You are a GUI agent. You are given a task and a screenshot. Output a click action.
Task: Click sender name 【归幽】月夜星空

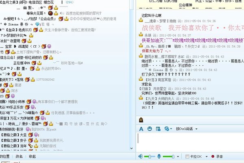(153, 89)
